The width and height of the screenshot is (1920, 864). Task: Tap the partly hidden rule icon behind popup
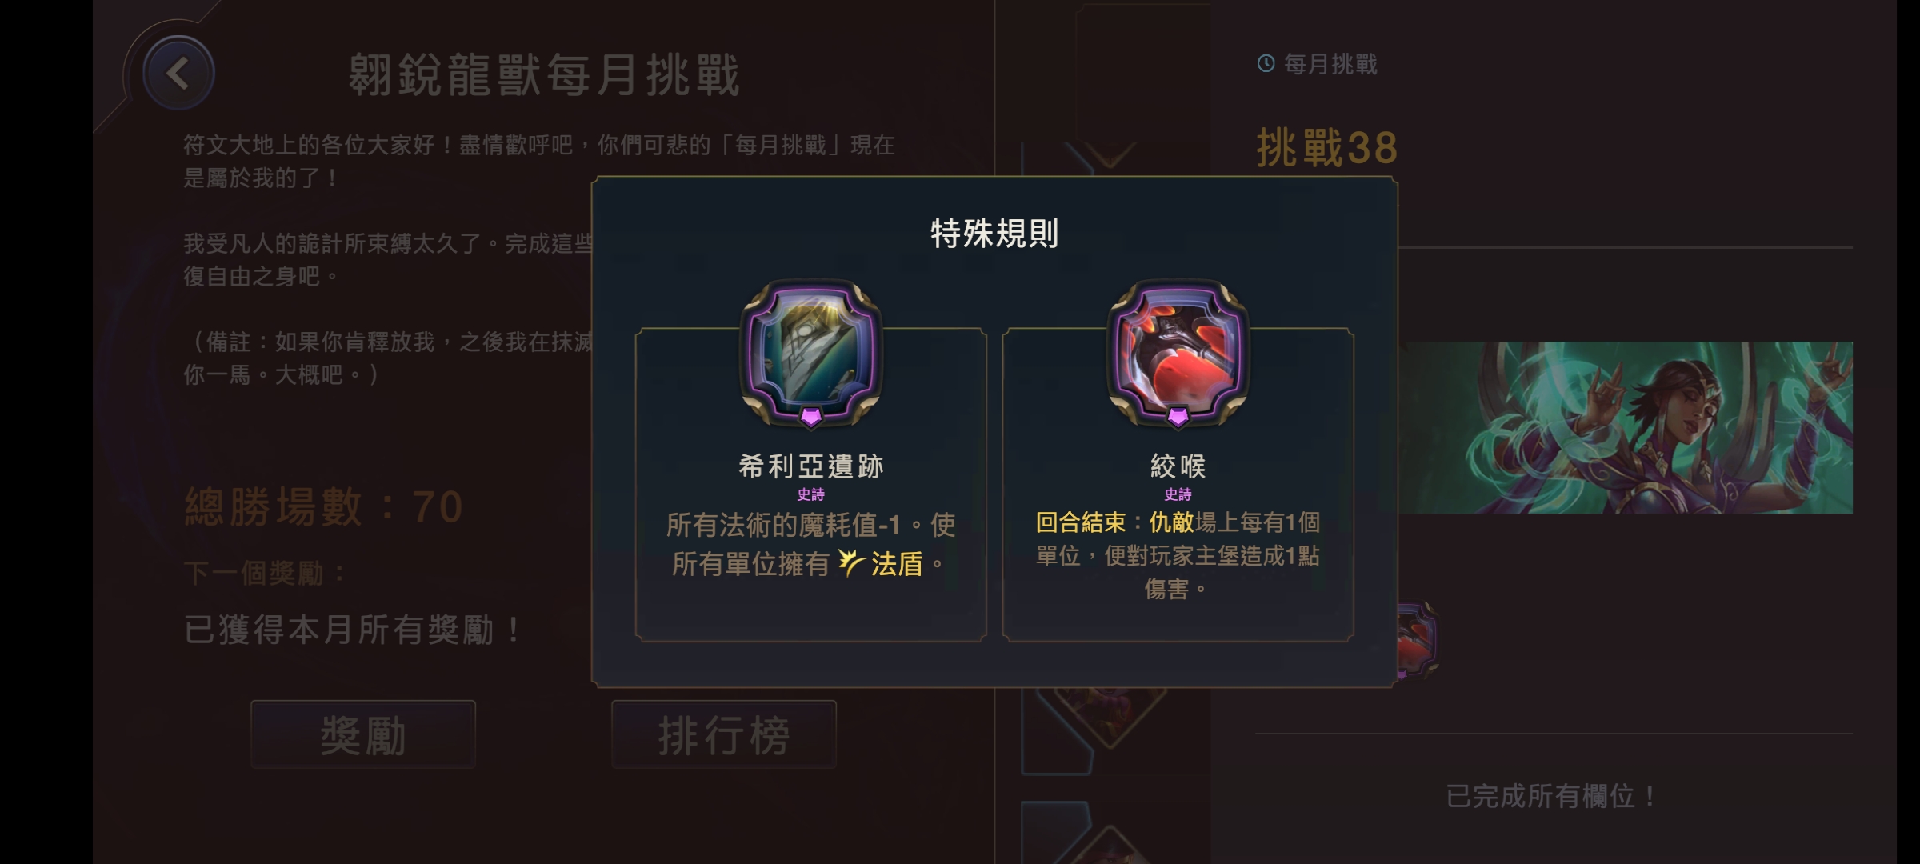click(x=1418, y=640)
